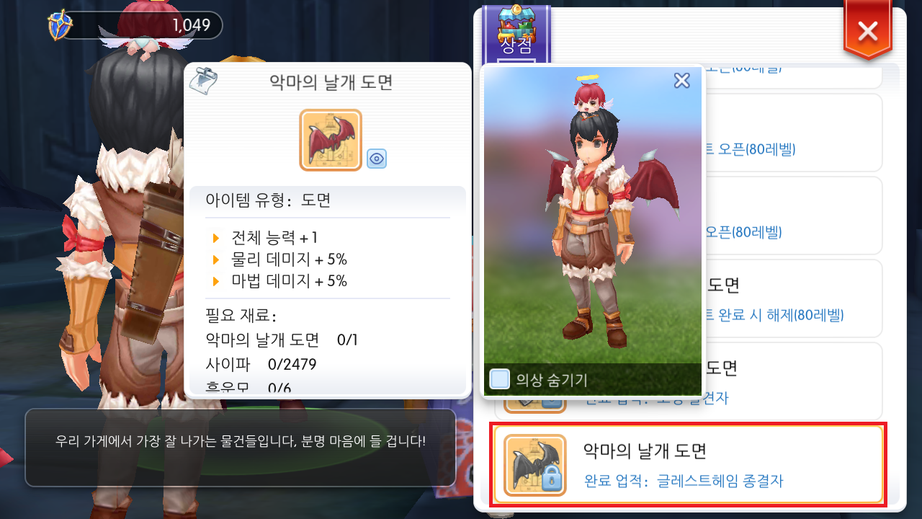
Task: Click the lock icon on the devil wing item
Action: pos(552,481)
